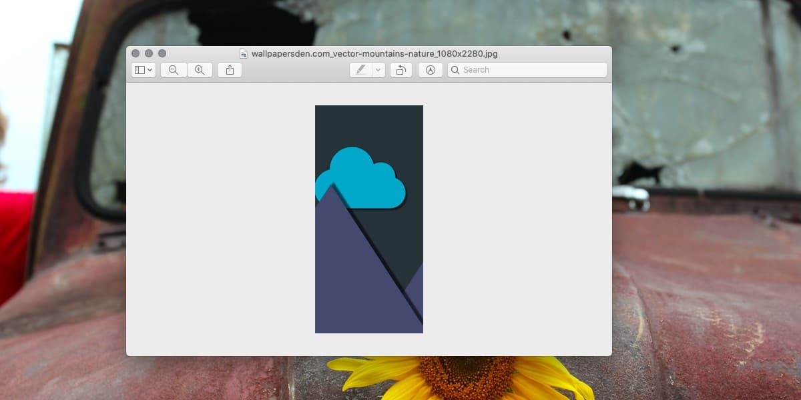Focus the Search field
This screenshot has height=400, width=801.
527,70
